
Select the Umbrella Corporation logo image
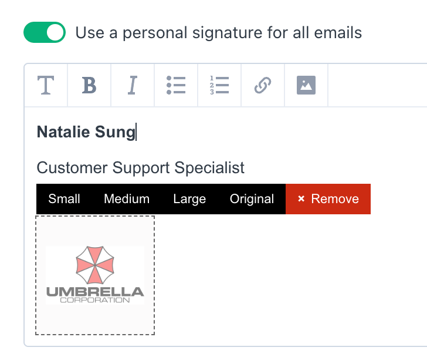pyautogui.click(x=95, y=275)
